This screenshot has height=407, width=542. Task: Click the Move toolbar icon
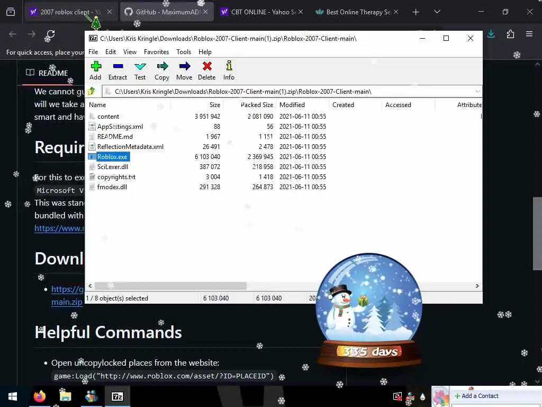tap(185, 66)
